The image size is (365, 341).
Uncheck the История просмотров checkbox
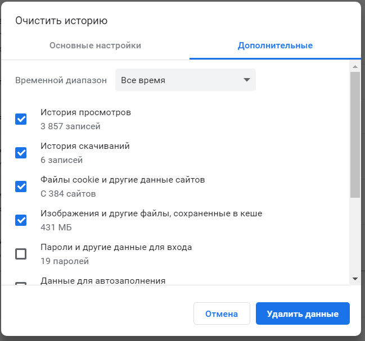pyautogui.click(x=21, y=119)
